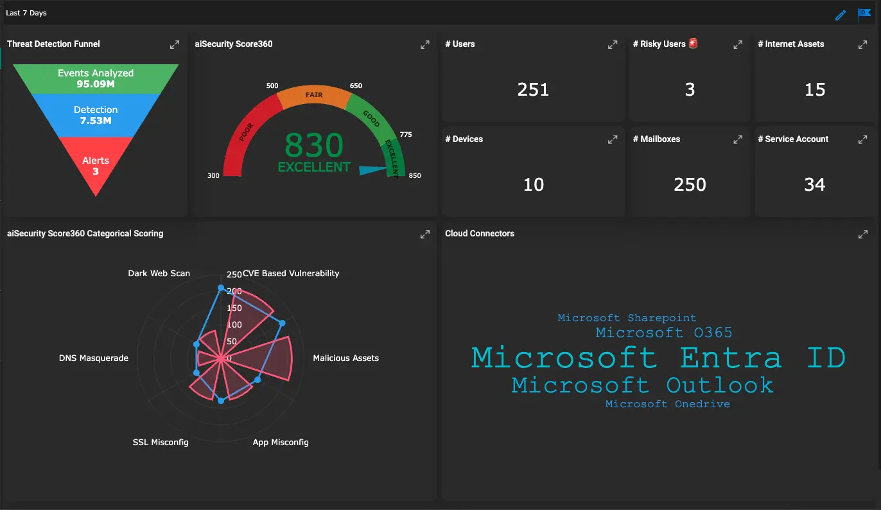The height and width of the screenshot is (510, 881).
Task: Open the Last 7 Days time range
Action: (26, 13)
